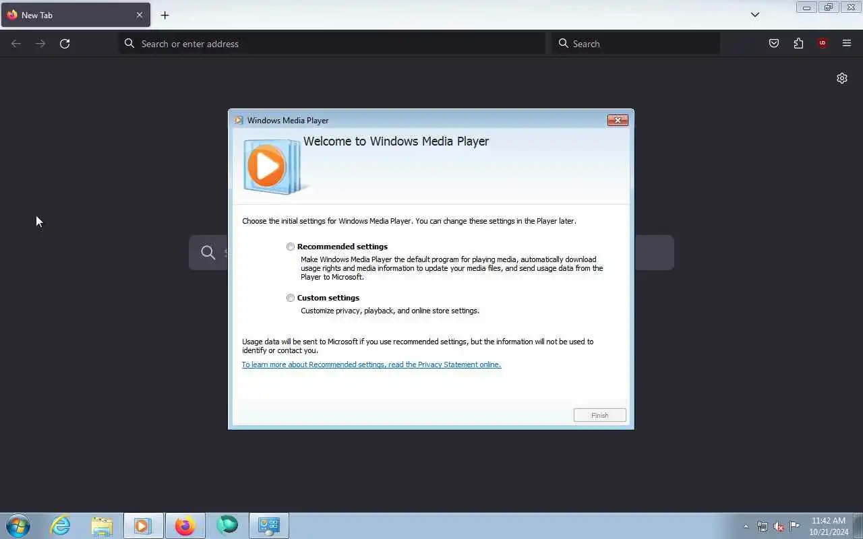
Task: Minimize the Firefox window
Action: point(806,7)
